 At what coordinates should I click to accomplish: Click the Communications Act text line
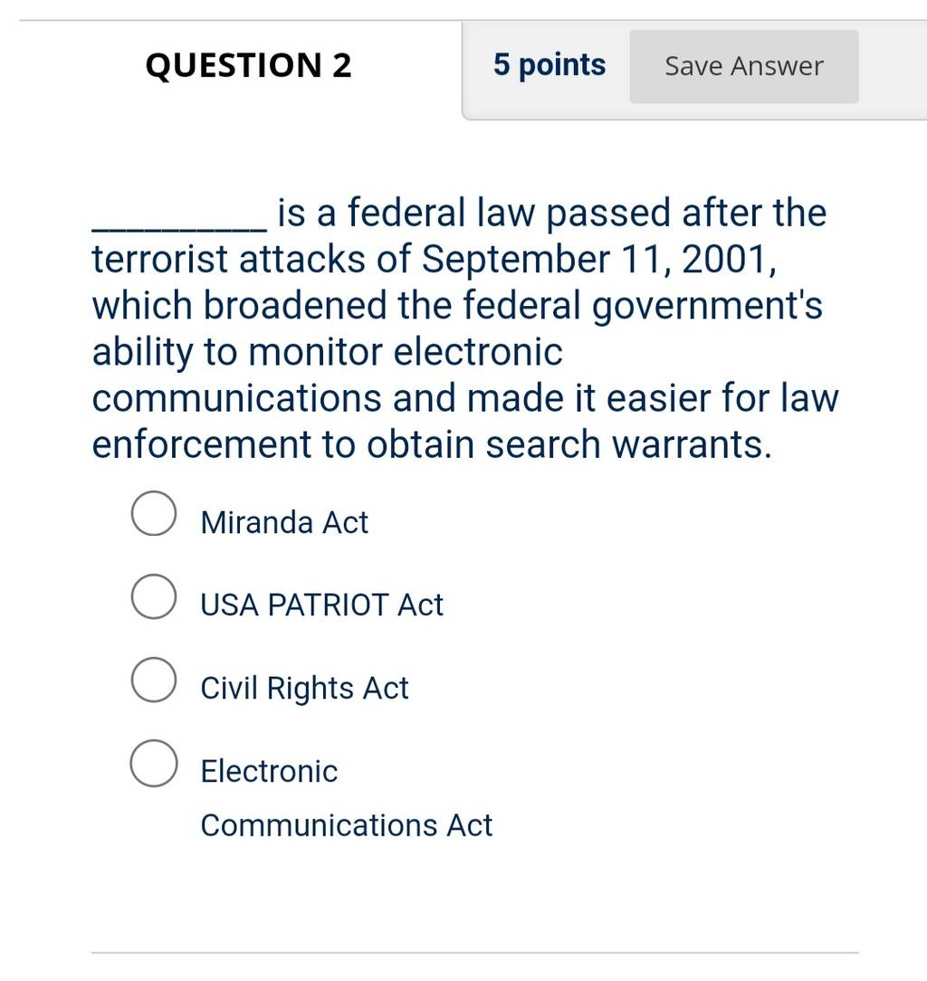click(x=346, y=825)
